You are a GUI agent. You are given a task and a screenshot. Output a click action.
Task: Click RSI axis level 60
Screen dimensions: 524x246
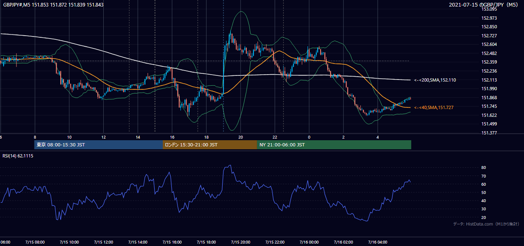[x=483, y=184]
